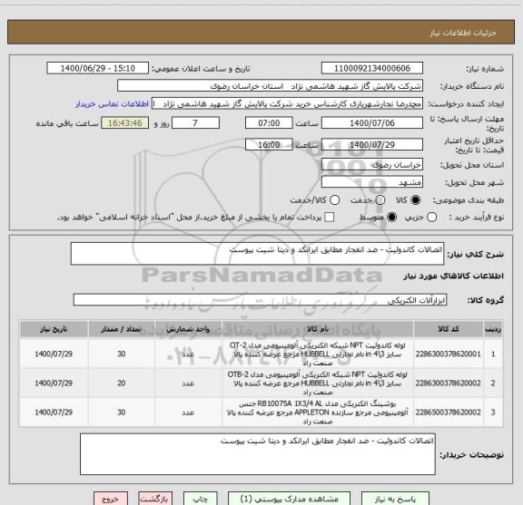Click item code 228650378620002
This screenshot has width=523, height=505.
coord(449,413)
